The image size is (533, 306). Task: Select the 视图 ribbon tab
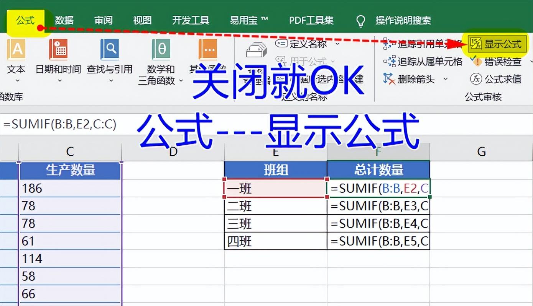(x=142, y=20)
